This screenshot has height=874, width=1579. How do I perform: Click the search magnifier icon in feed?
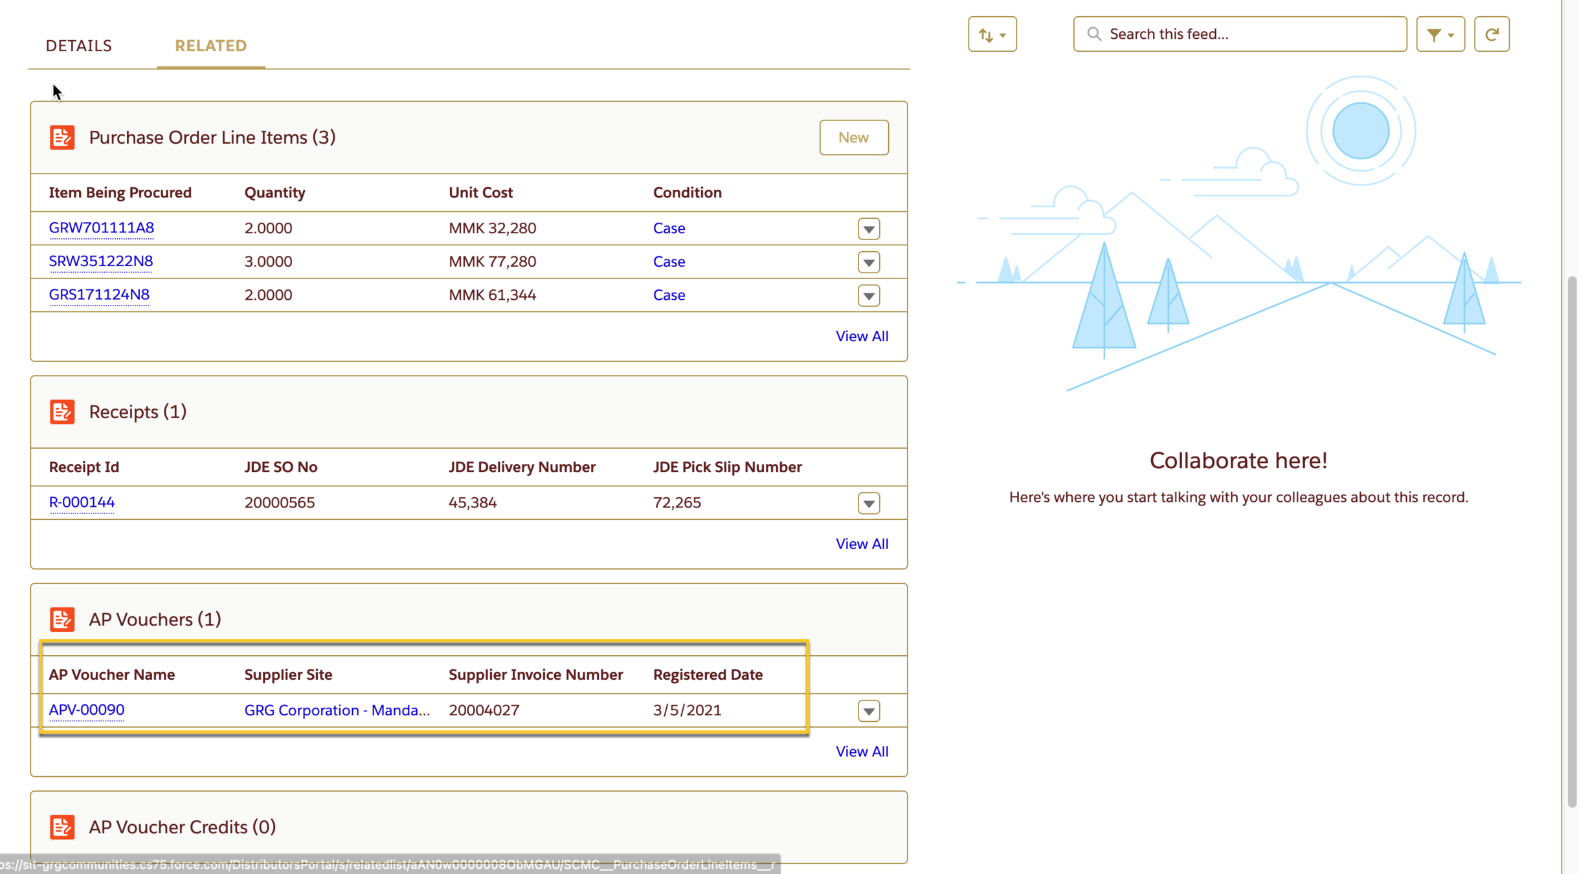pos(1094,34)
